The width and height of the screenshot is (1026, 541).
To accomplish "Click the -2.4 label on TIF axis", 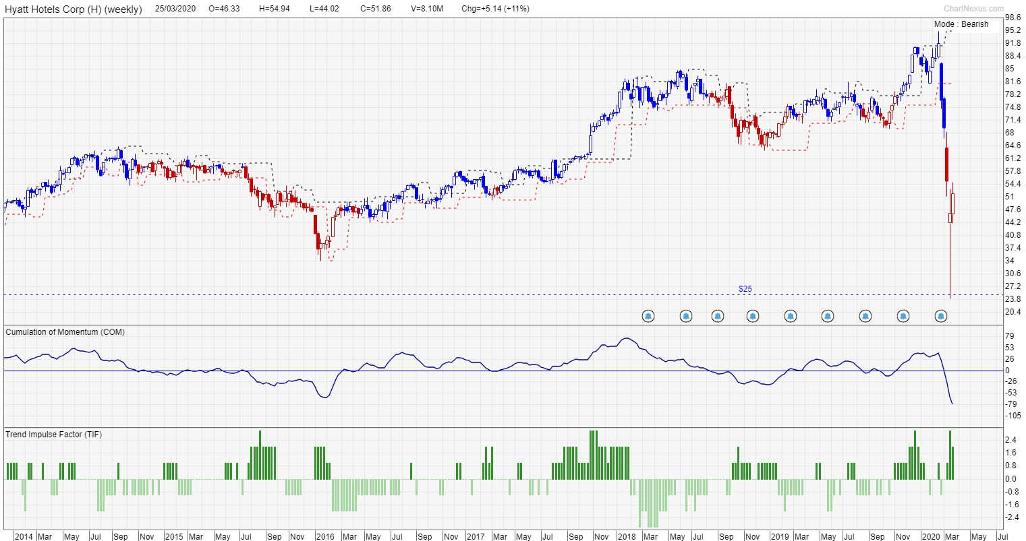I will 1012,517.
